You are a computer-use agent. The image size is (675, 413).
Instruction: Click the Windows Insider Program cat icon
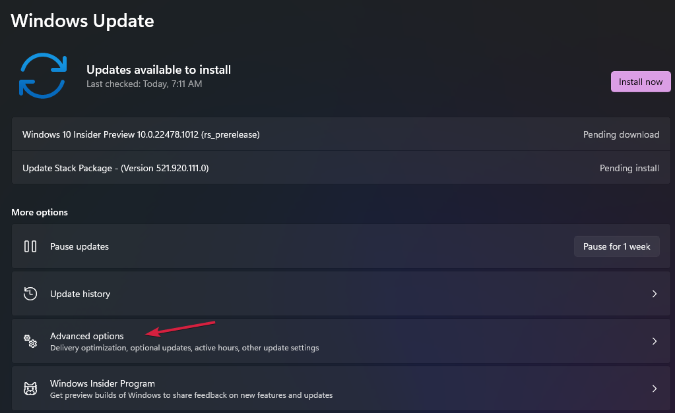(30, 389)
